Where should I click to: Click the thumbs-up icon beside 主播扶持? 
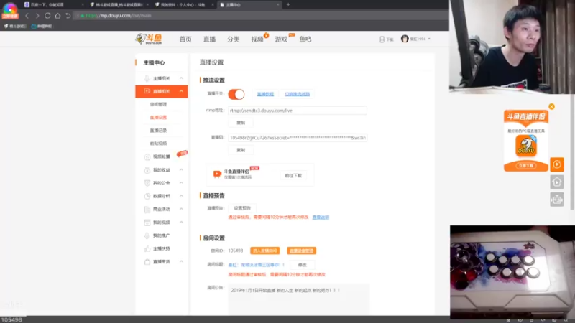point(147,248)
